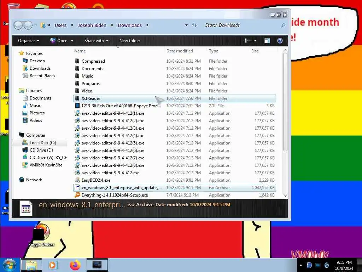Open the view options dropdown arrow
The width and height of the screenshot is (362, 272).
(255, 41)
